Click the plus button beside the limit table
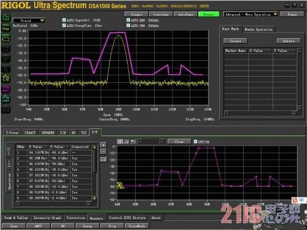The width and height of the screenshot is (307, 230). tap(104, 145)
